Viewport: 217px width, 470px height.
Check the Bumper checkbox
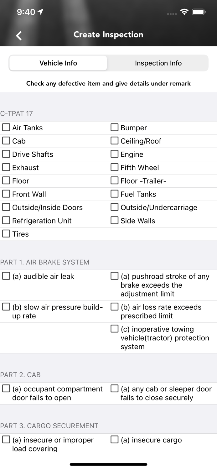(x=115, y=127)
